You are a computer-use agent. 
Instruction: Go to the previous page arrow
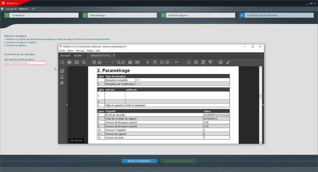point(94,62)
